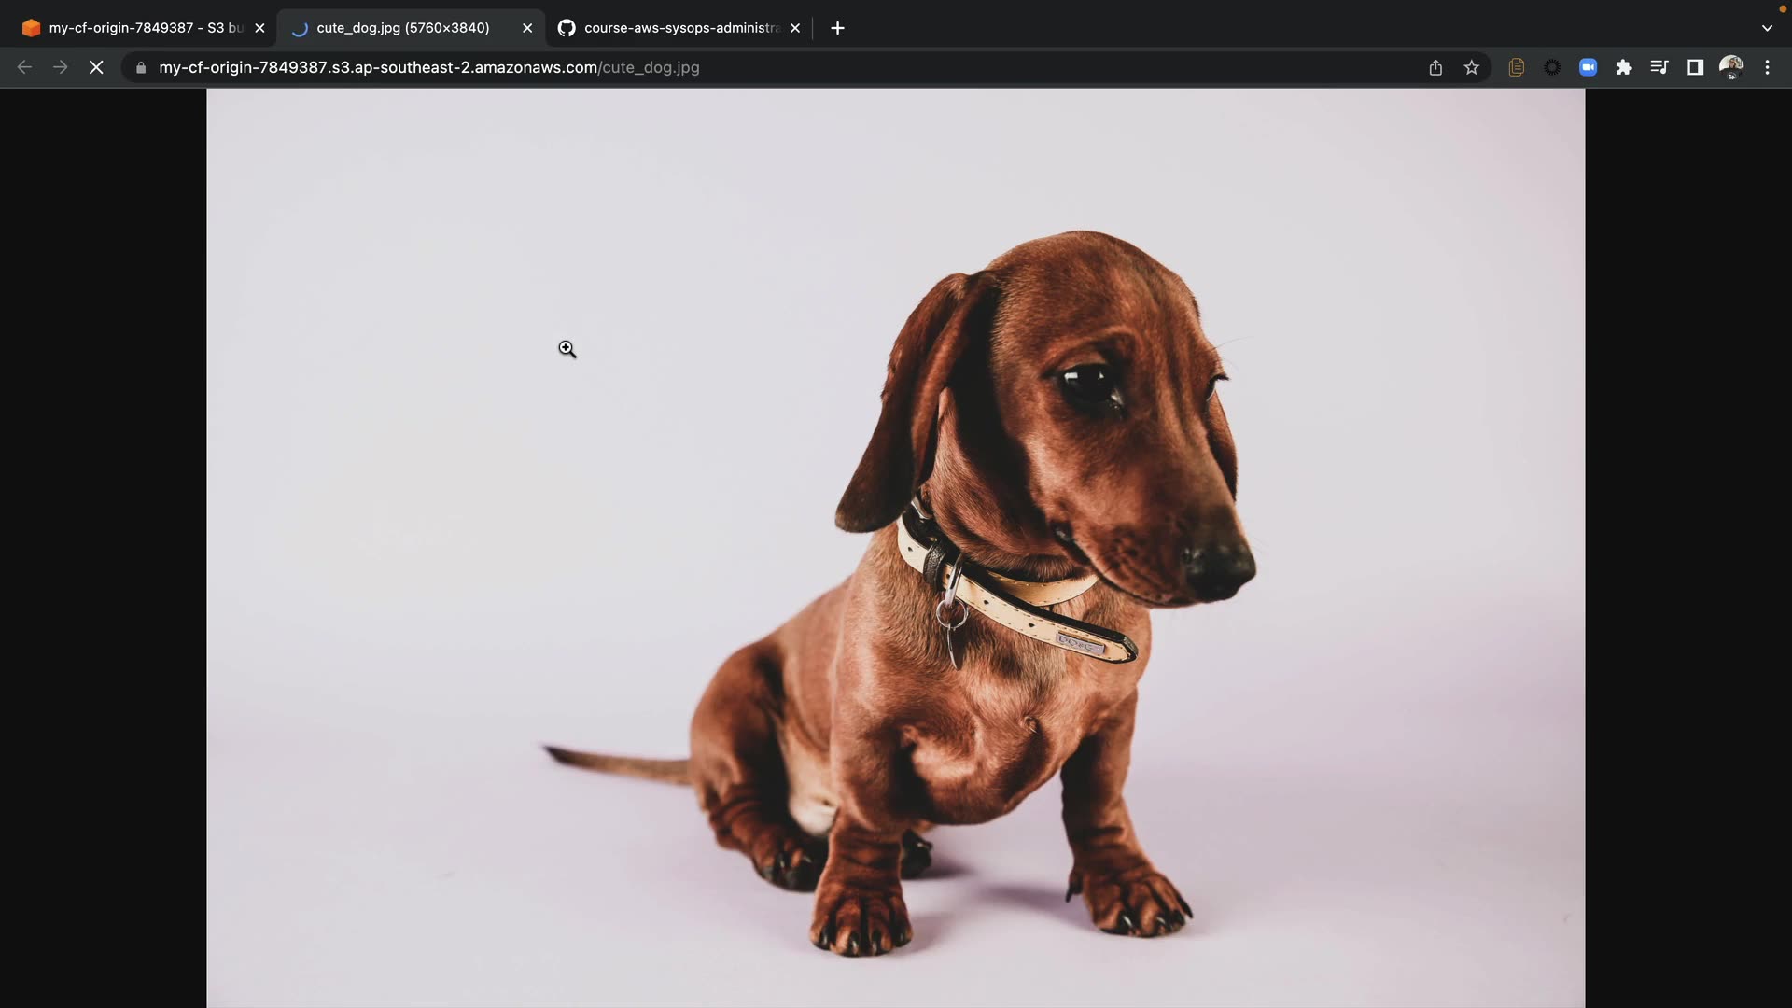Bookmark this page with the star icon
Image resolution: width=1792 pixels, height=1008 pixels.
click(1472, 67)
